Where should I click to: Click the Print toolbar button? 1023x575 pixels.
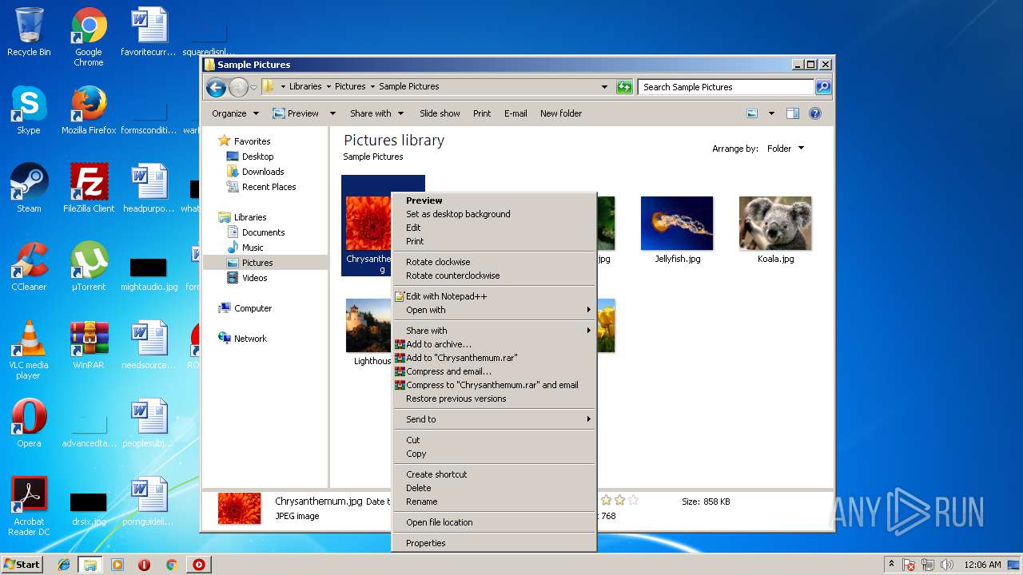(x=482, y=113)
